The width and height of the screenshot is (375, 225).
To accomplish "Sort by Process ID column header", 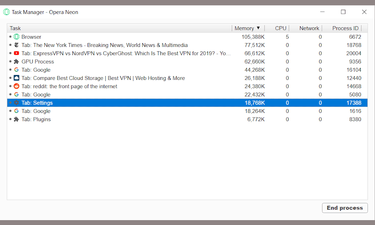I will pos(345,28).
